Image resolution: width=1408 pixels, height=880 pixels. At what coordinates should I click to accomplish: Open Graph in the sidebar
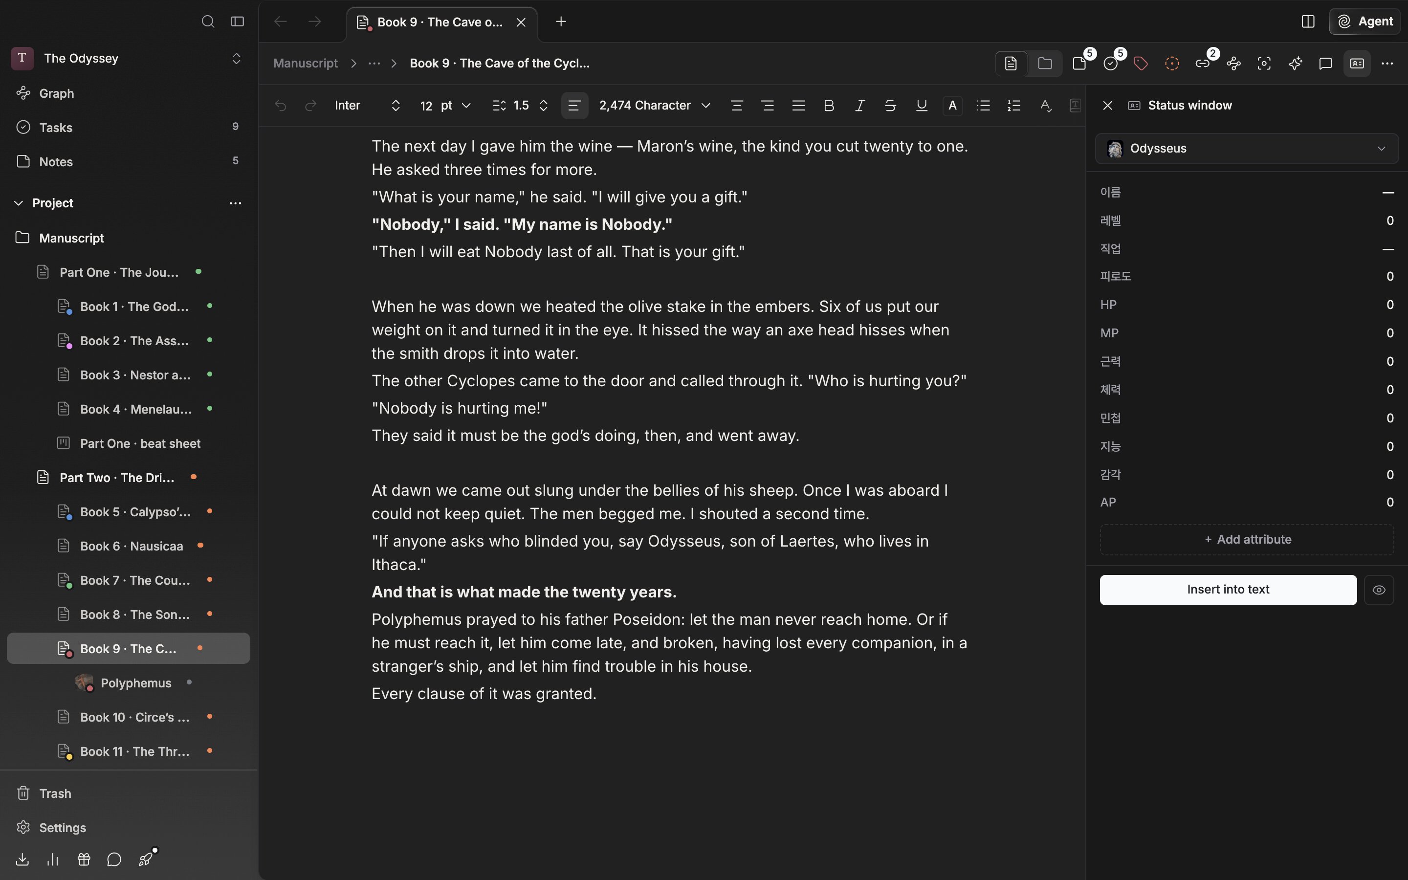tap(128, 93)
